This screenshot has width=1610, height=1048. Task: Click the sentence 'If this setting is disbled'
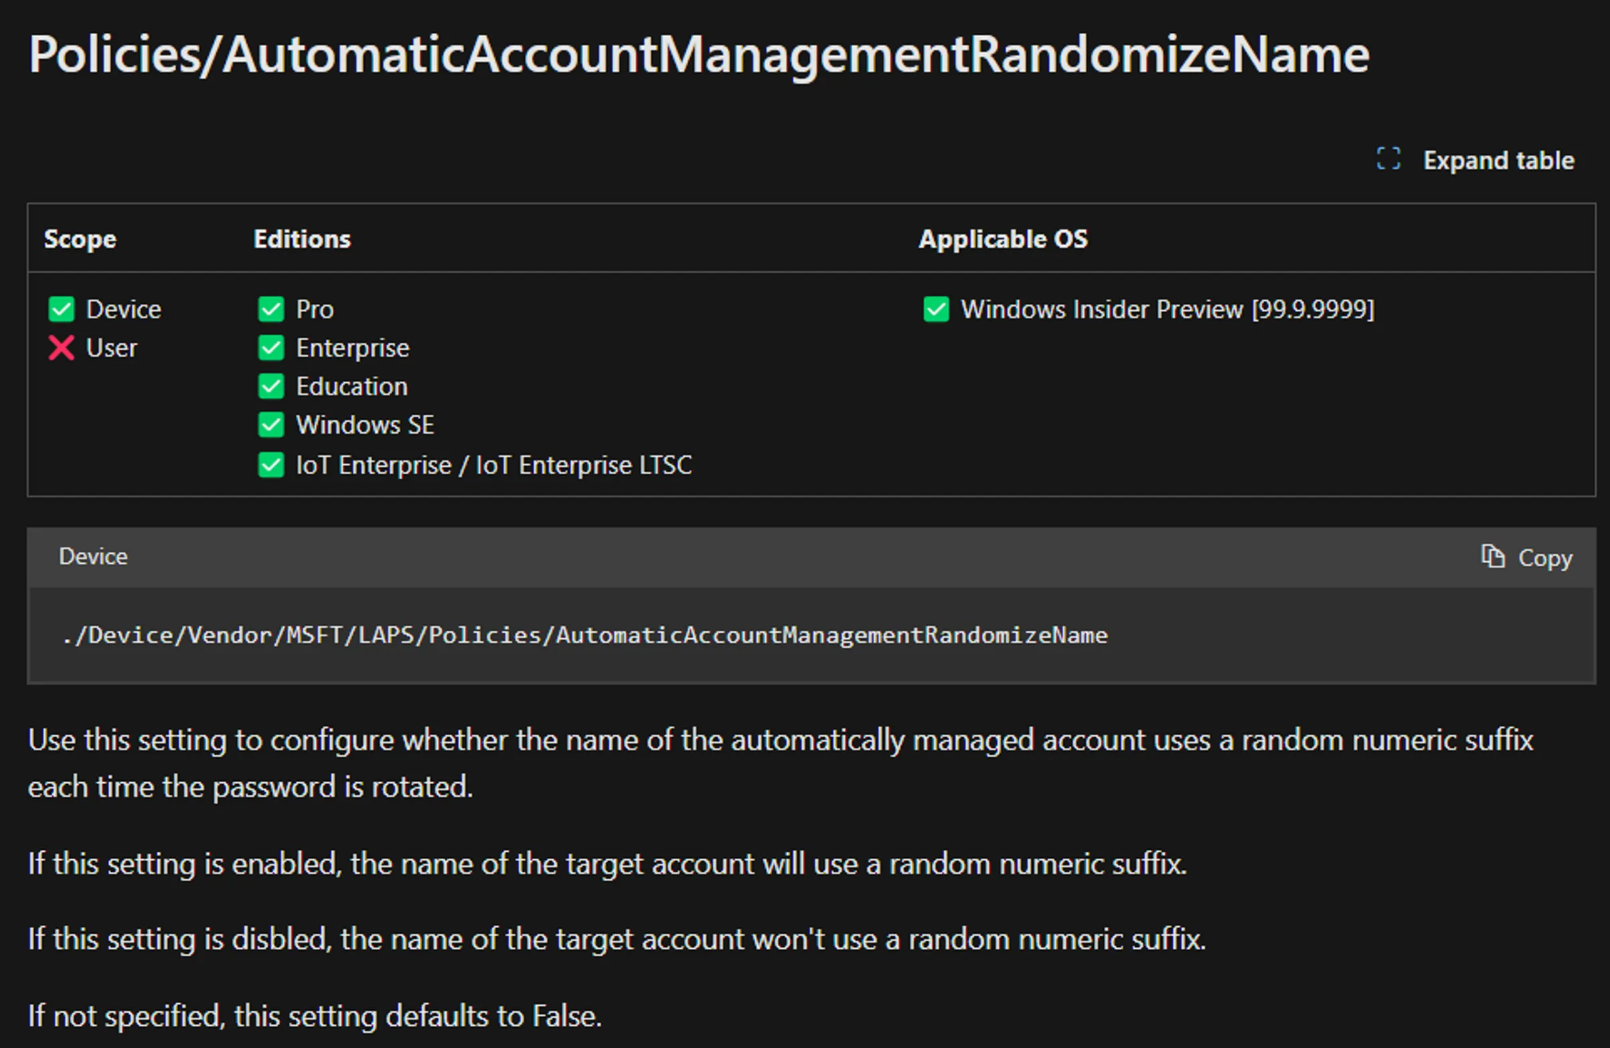coord(617,939)
